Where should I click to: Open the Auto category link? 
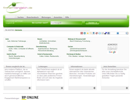pos(7,39)
